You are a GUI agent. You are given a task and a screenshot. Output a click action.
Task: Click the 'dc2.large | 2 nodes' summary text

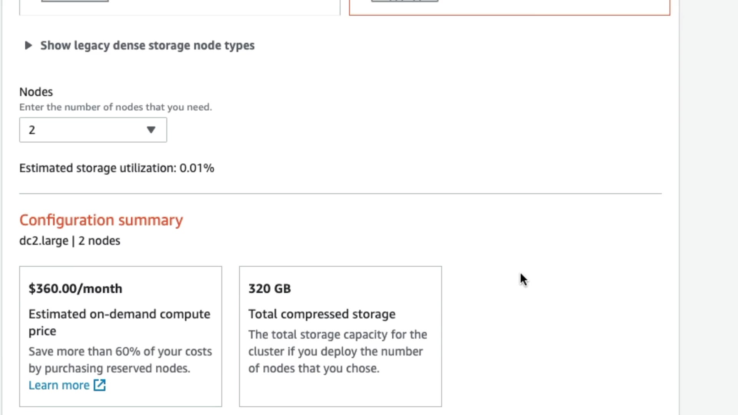point(70,241)
